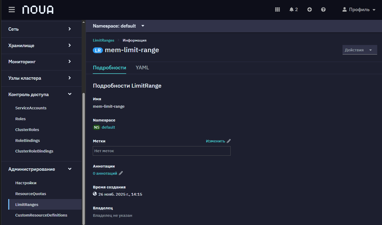
Task: Expand the Мониторинг section
Action: point(42,62)
